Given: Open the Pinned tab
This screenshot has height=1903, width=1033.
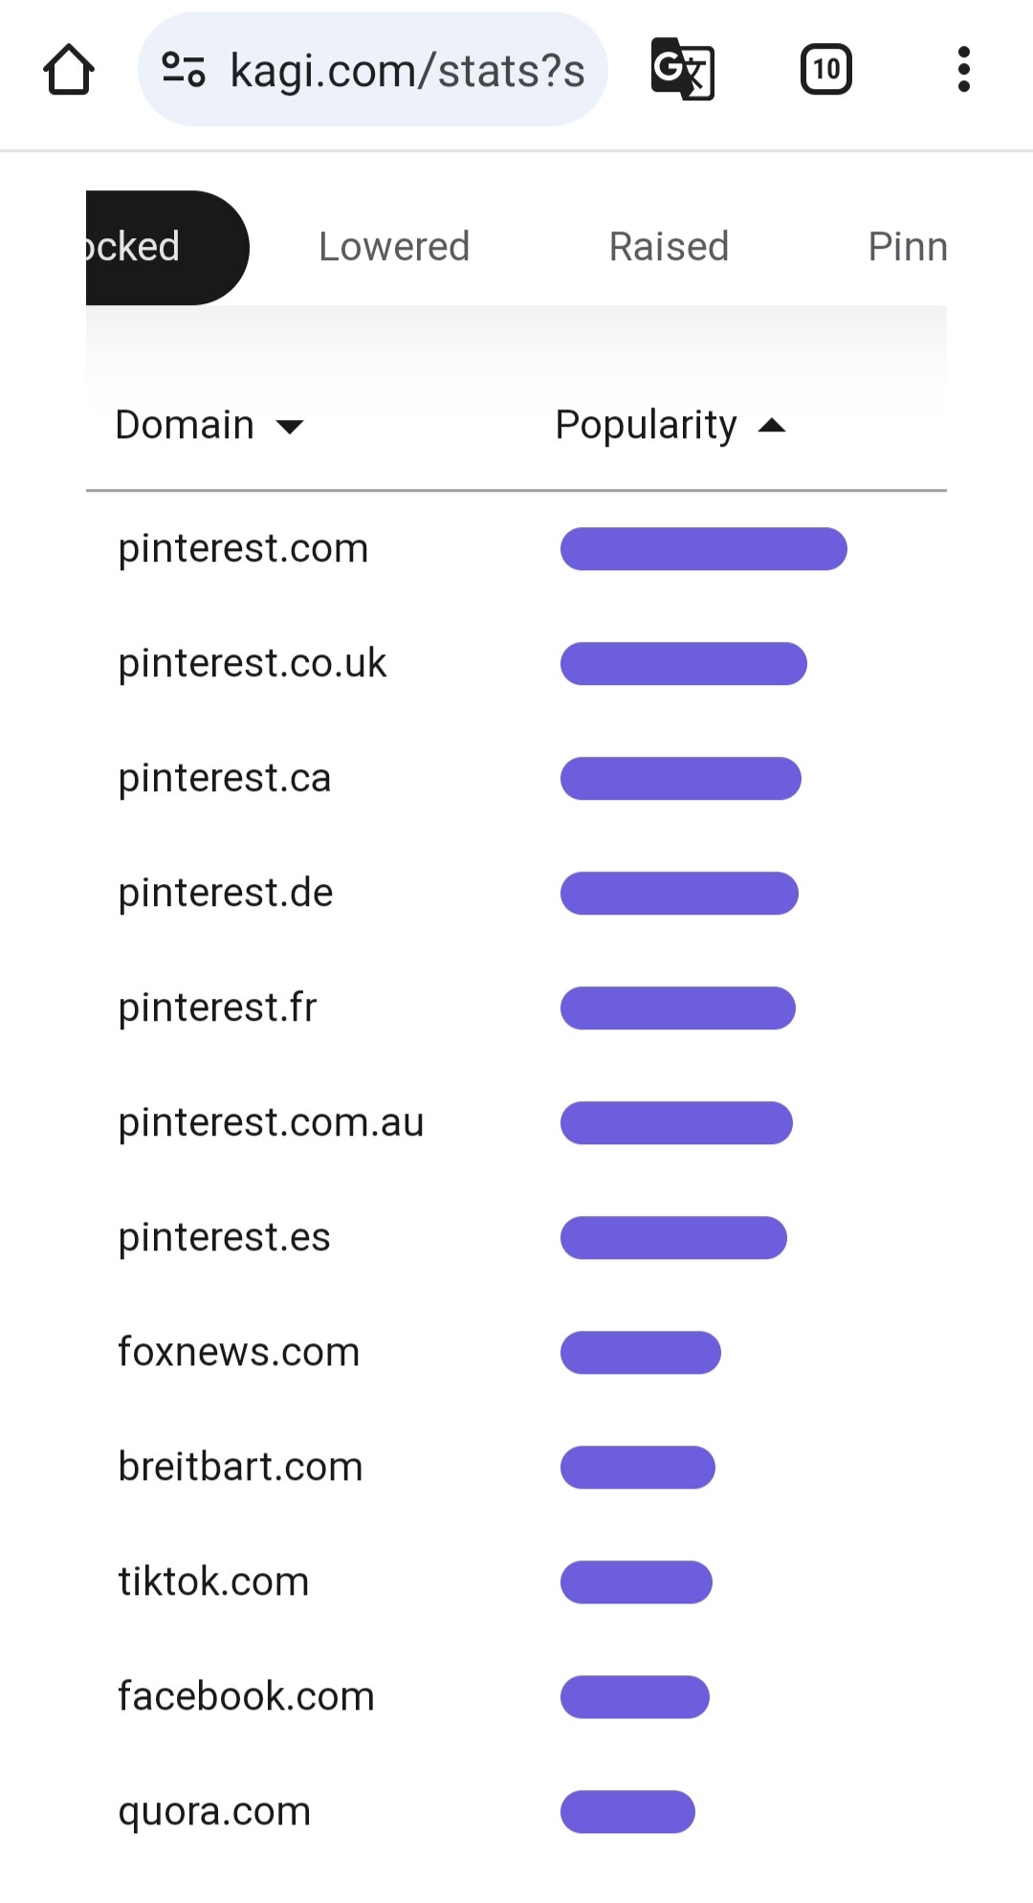Looking at the screenshot, I should tap(906, 247).
